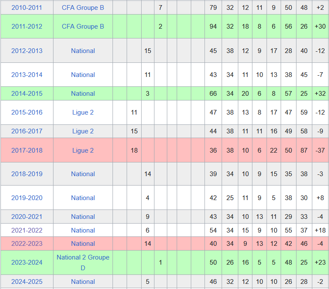Click CFA Groupe B link in 2011-2012 row
This screenshot has height=289, width=329.
[x=83, y=27]
